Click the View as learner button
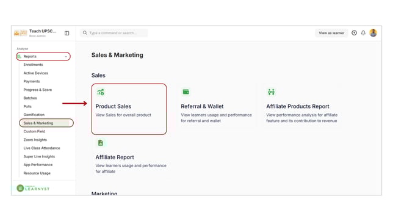The width and height of the screenshot is (393, 221). (x=331, y=33)
